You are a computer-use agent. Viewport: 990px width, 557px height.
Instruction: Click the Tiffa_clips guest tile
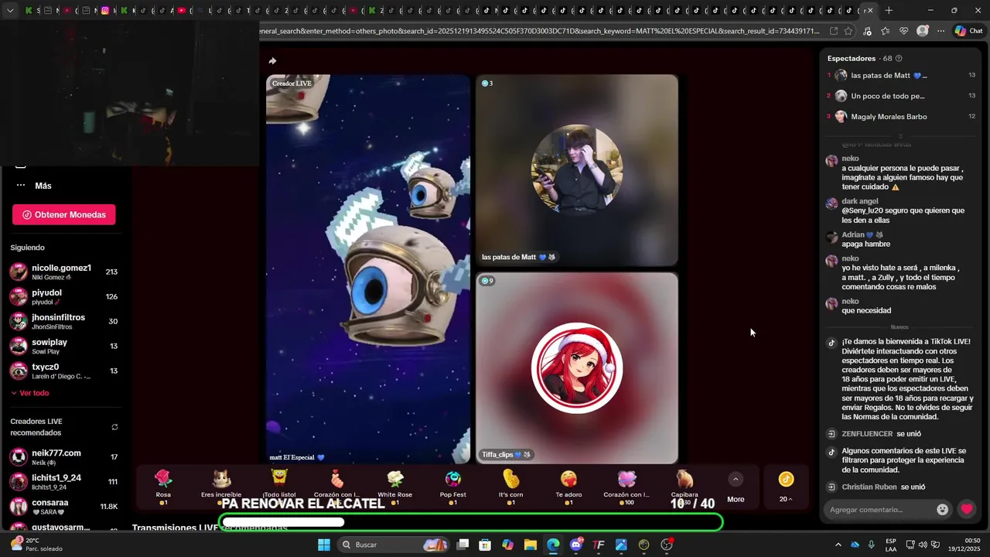[x=577, y=367]
